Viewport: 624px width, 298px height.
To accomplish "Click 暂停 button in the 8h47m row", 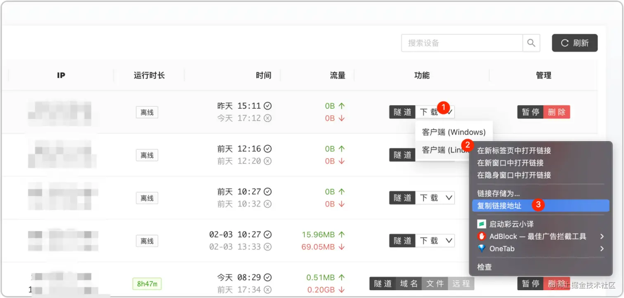I will point(530,284).
